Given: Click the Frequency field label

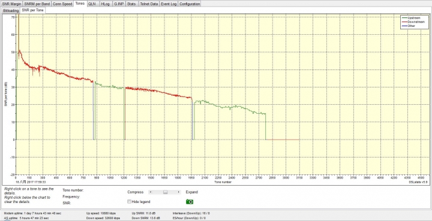Looking at the screenshot, I should coord(71,197).
